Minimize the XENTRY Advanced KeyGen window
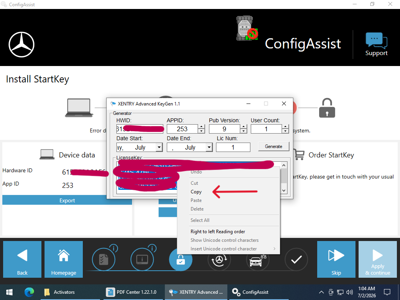400x300 pixels. (x=248, y=103)
